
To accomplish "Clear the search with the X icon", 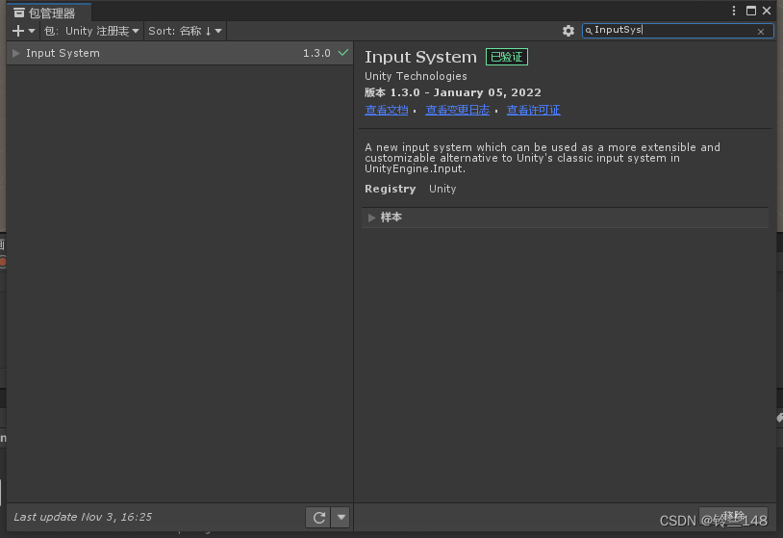I will 761,32.
